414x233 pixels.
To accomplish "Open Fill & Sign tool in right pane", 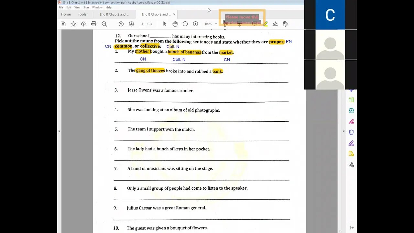I will click(352, 143).
